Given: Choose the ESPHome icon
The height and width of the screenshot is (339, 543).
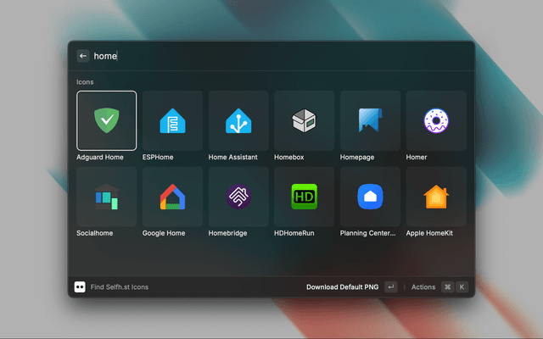Looking at the screenshot, I should (x=172, y=120).
